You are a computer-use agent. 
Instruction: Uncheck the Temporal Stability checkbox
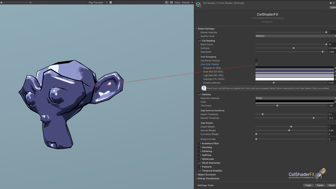tap(199, 171)
